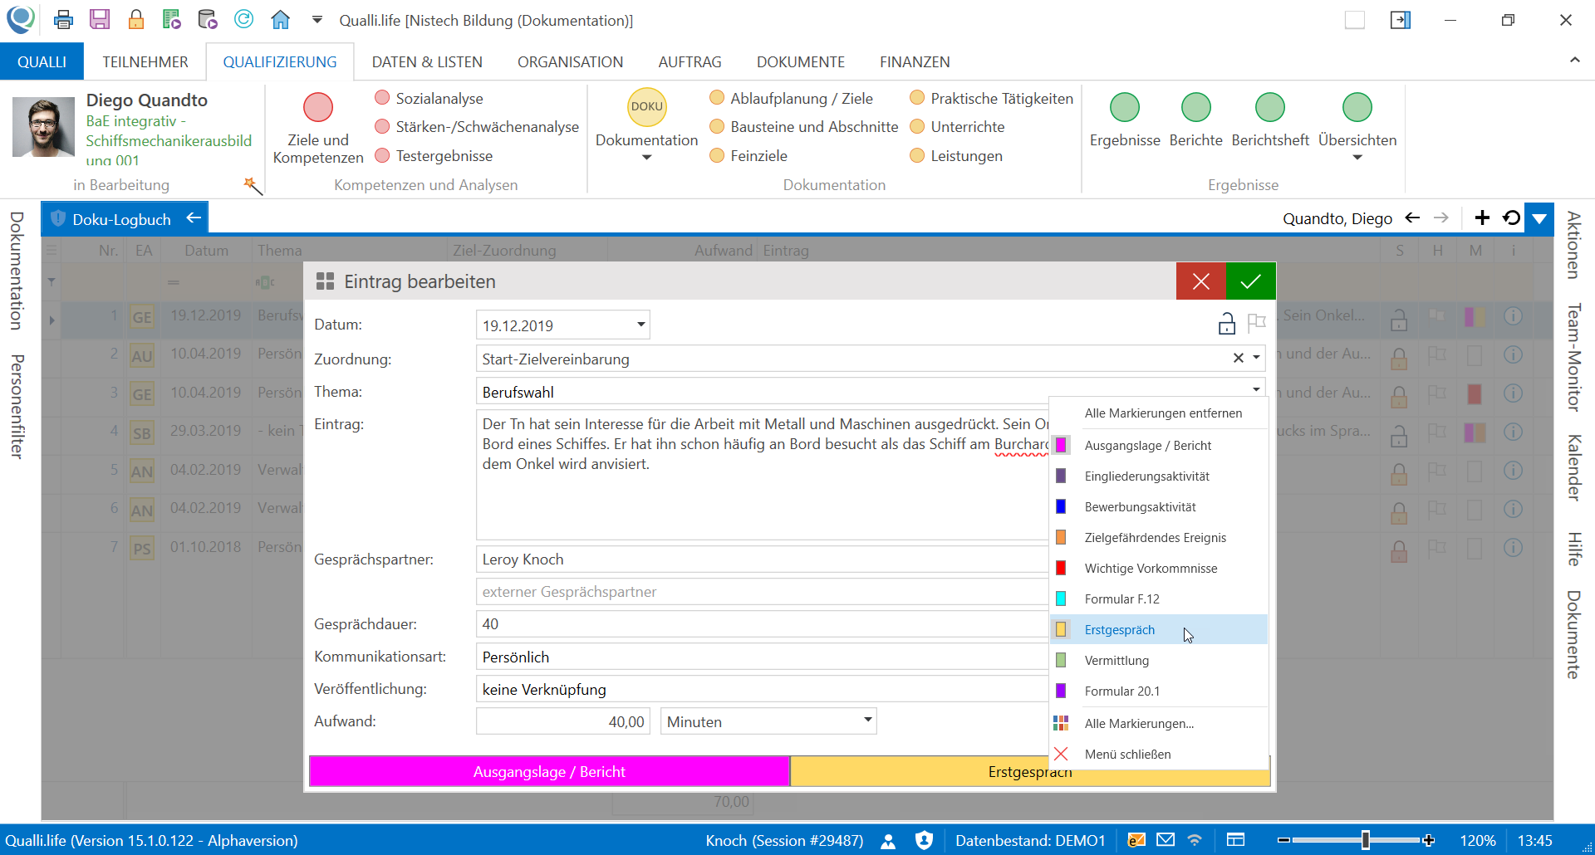Open Sozialanalyse
1595x855 pixels.
tap(429, 98)
